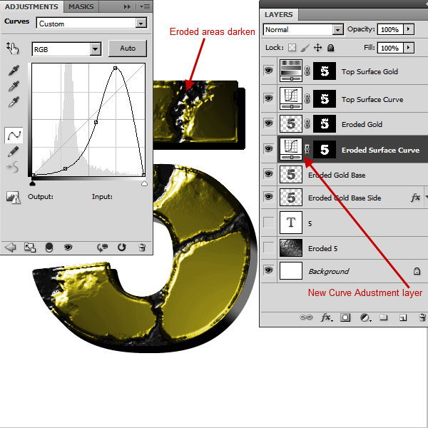Pick the black point eyedropper
428x428 pixels.
click(x=14, y=70)
